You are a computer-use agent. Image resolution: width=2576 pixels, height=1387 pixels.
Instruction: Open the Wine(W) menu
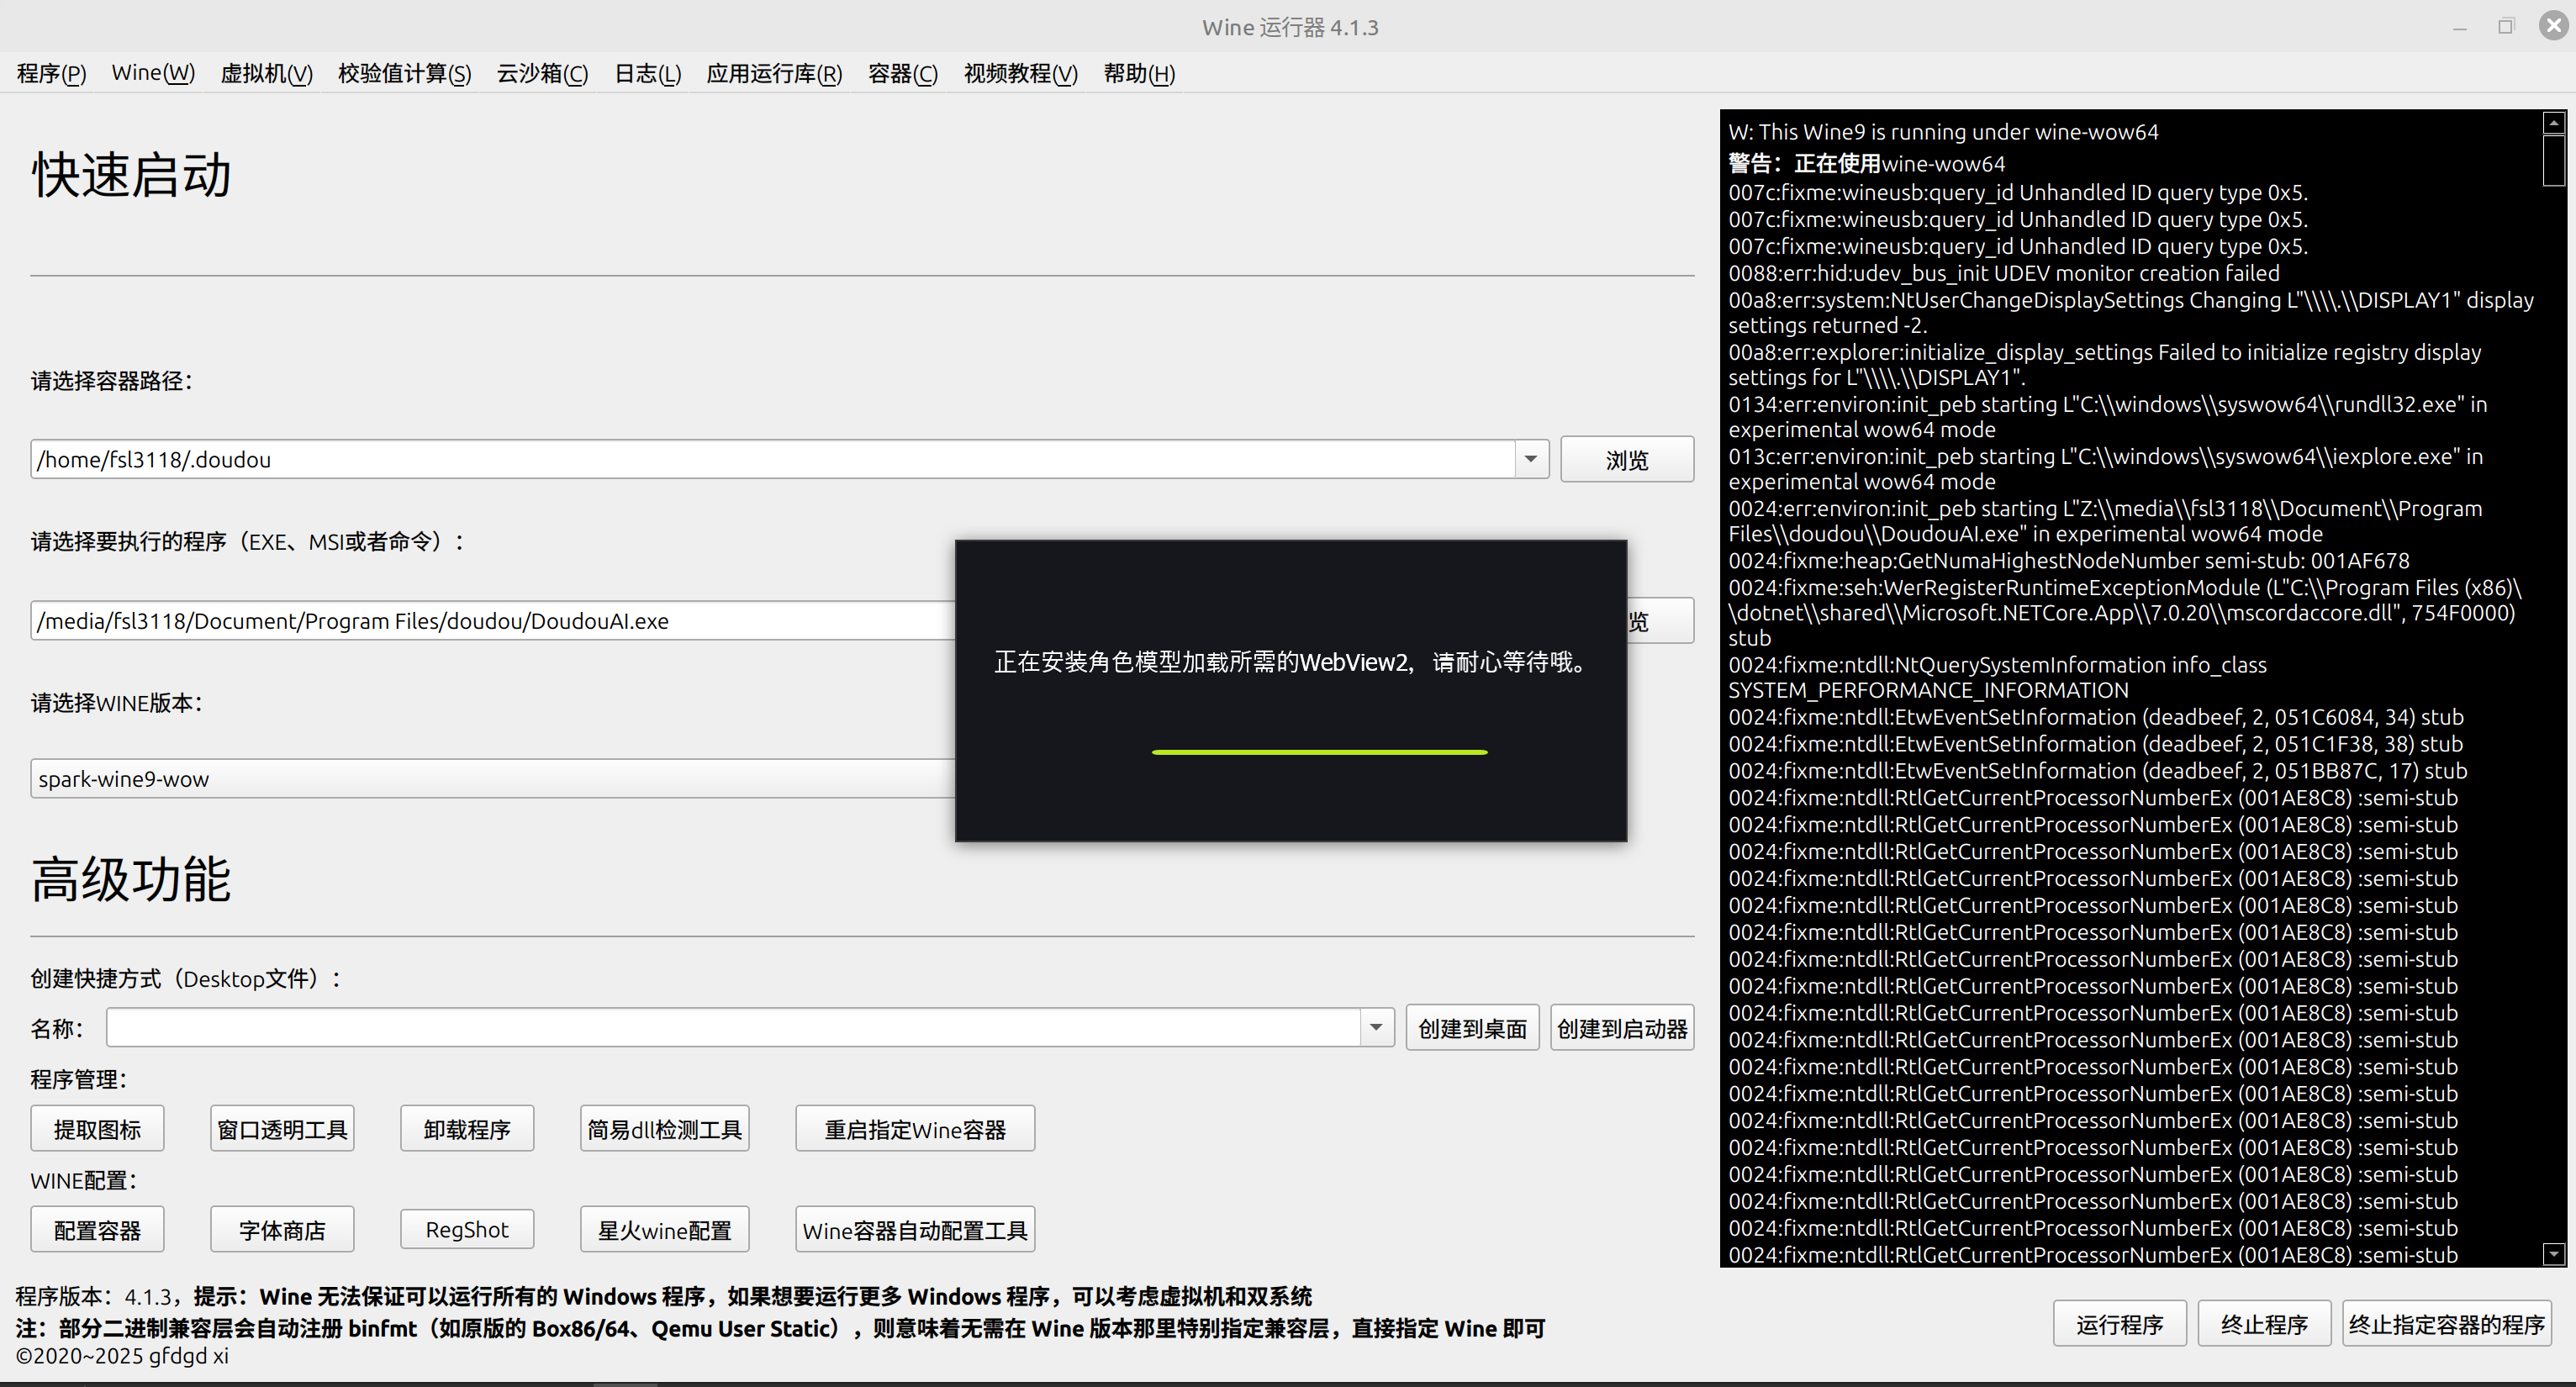pos(153,73)
